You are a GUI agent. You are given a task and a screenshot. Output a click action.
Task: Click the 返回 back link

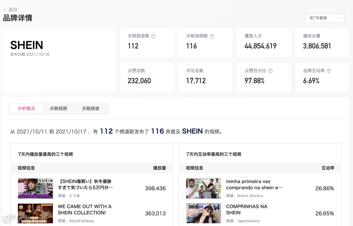[13, 10]
